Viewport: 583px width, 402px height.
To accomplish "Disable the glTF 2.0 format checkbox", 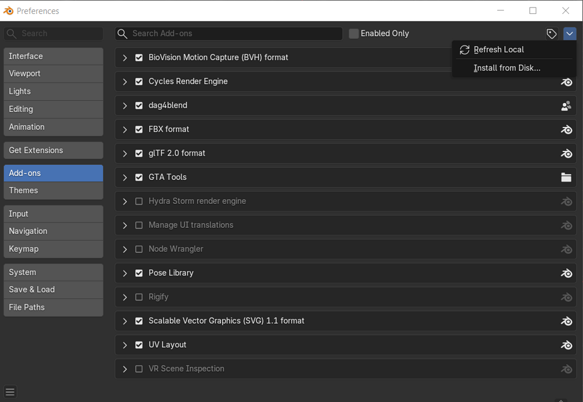I will point(139,153).
